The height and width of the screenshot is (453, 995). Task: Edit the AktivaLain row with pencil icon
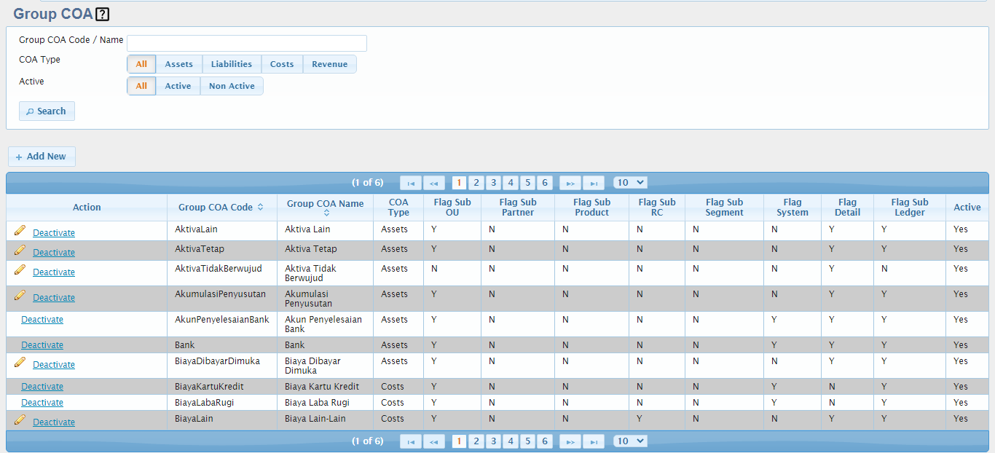[x=20, y=230]
